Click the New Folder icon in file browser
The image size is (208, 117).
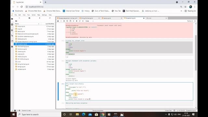30,18
